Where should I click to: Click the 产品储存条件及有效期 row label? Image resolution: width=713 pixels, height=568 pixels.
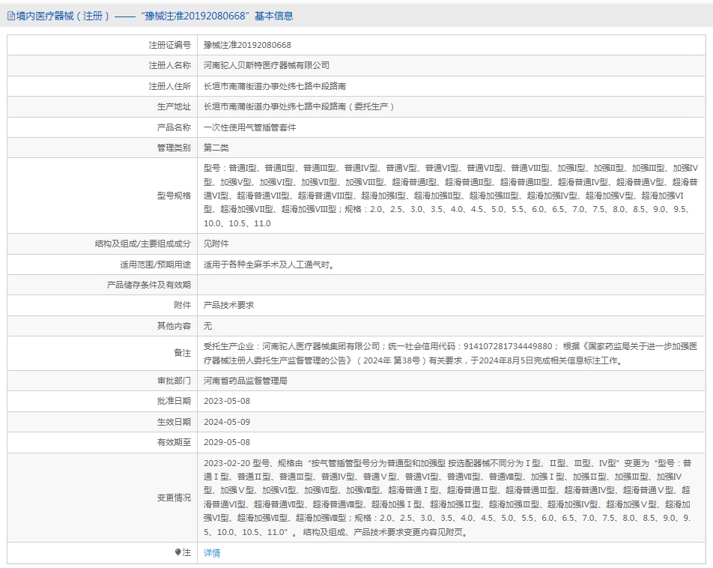[149, 285]
